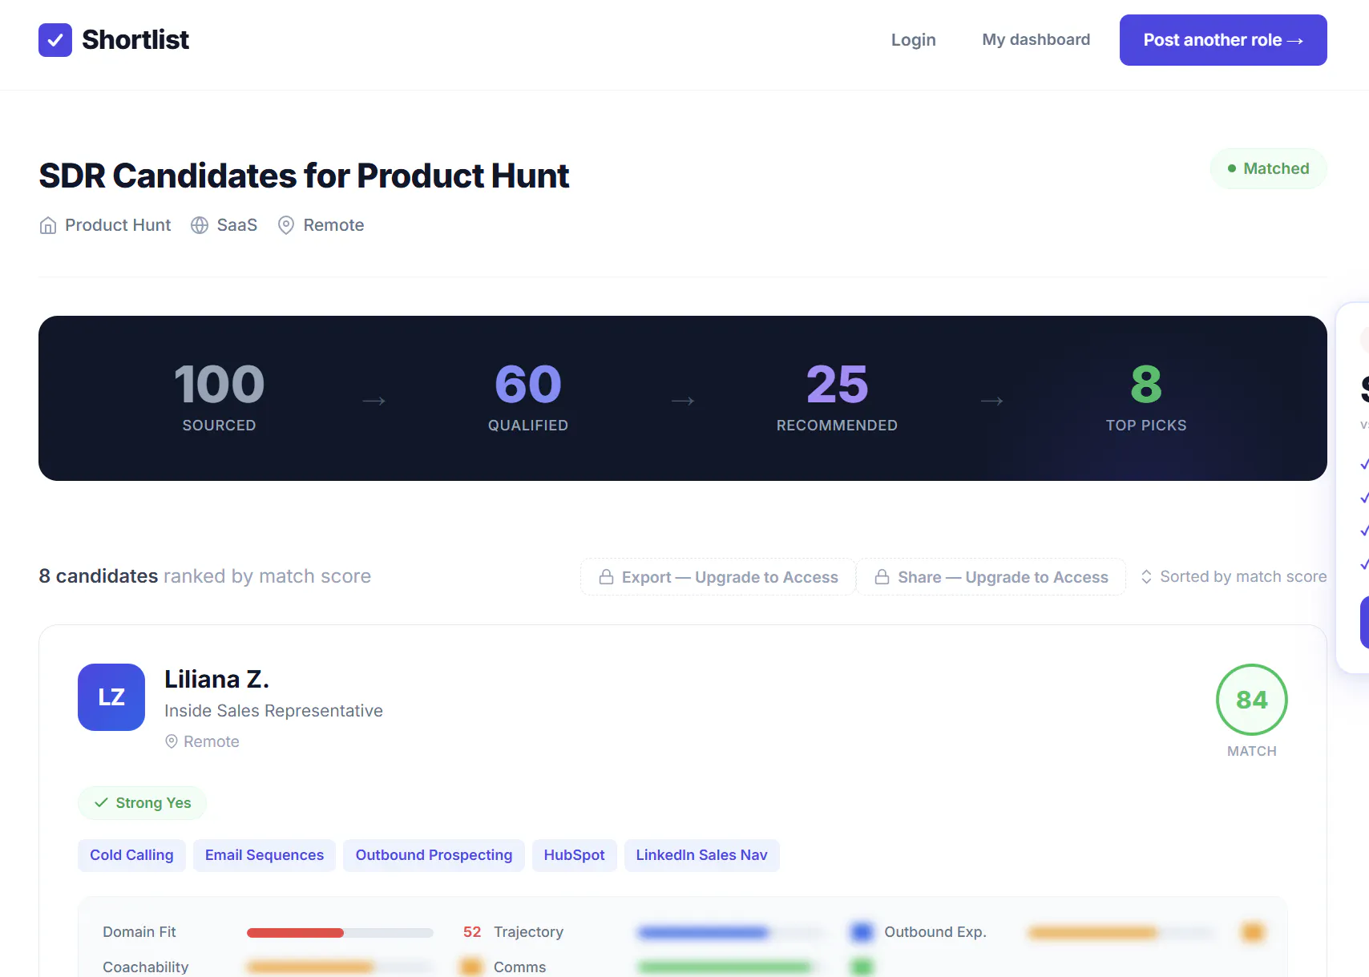Viewport: 1369px width, 977px height.
Task: Click the SaaS industry label
Action: [237, 225]
